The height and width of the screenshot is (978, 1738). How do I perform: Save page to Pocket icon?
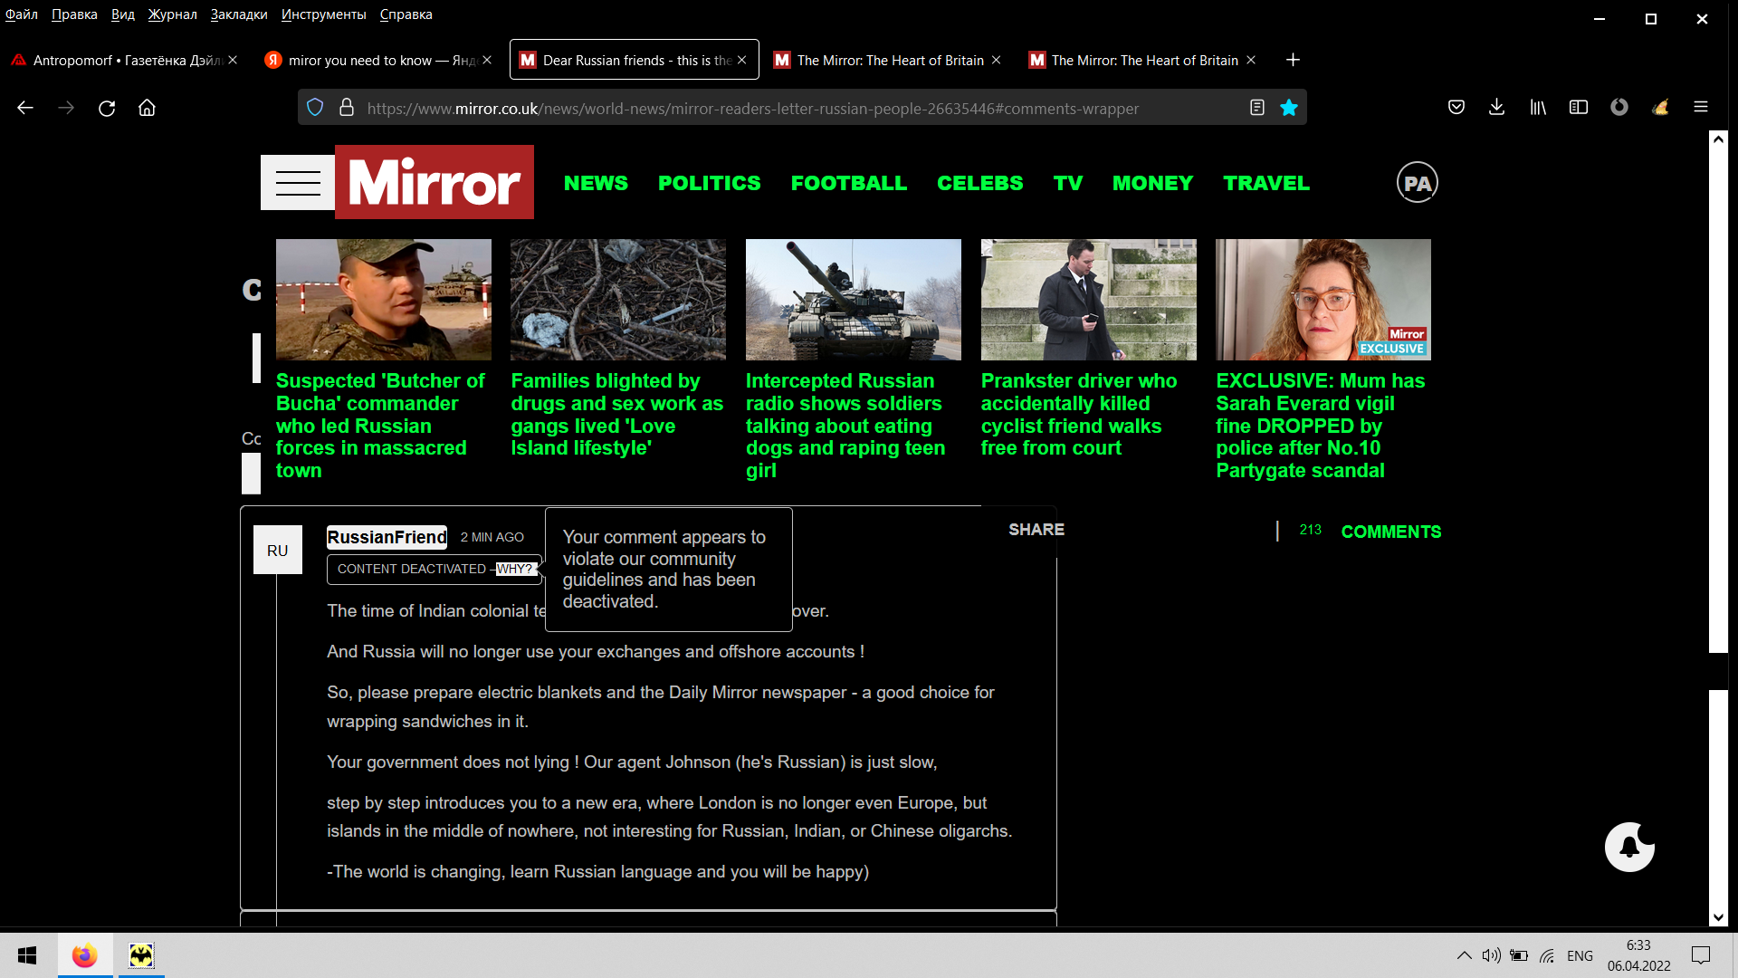(x=1456, y=108)
